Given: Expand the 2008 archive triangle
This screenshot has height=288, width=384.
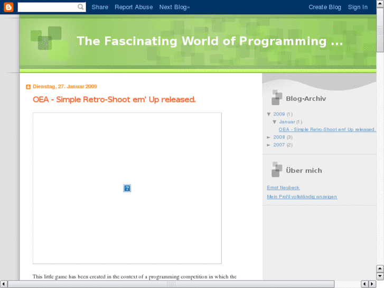Looking at the screenshot, I should coord(269,137).
